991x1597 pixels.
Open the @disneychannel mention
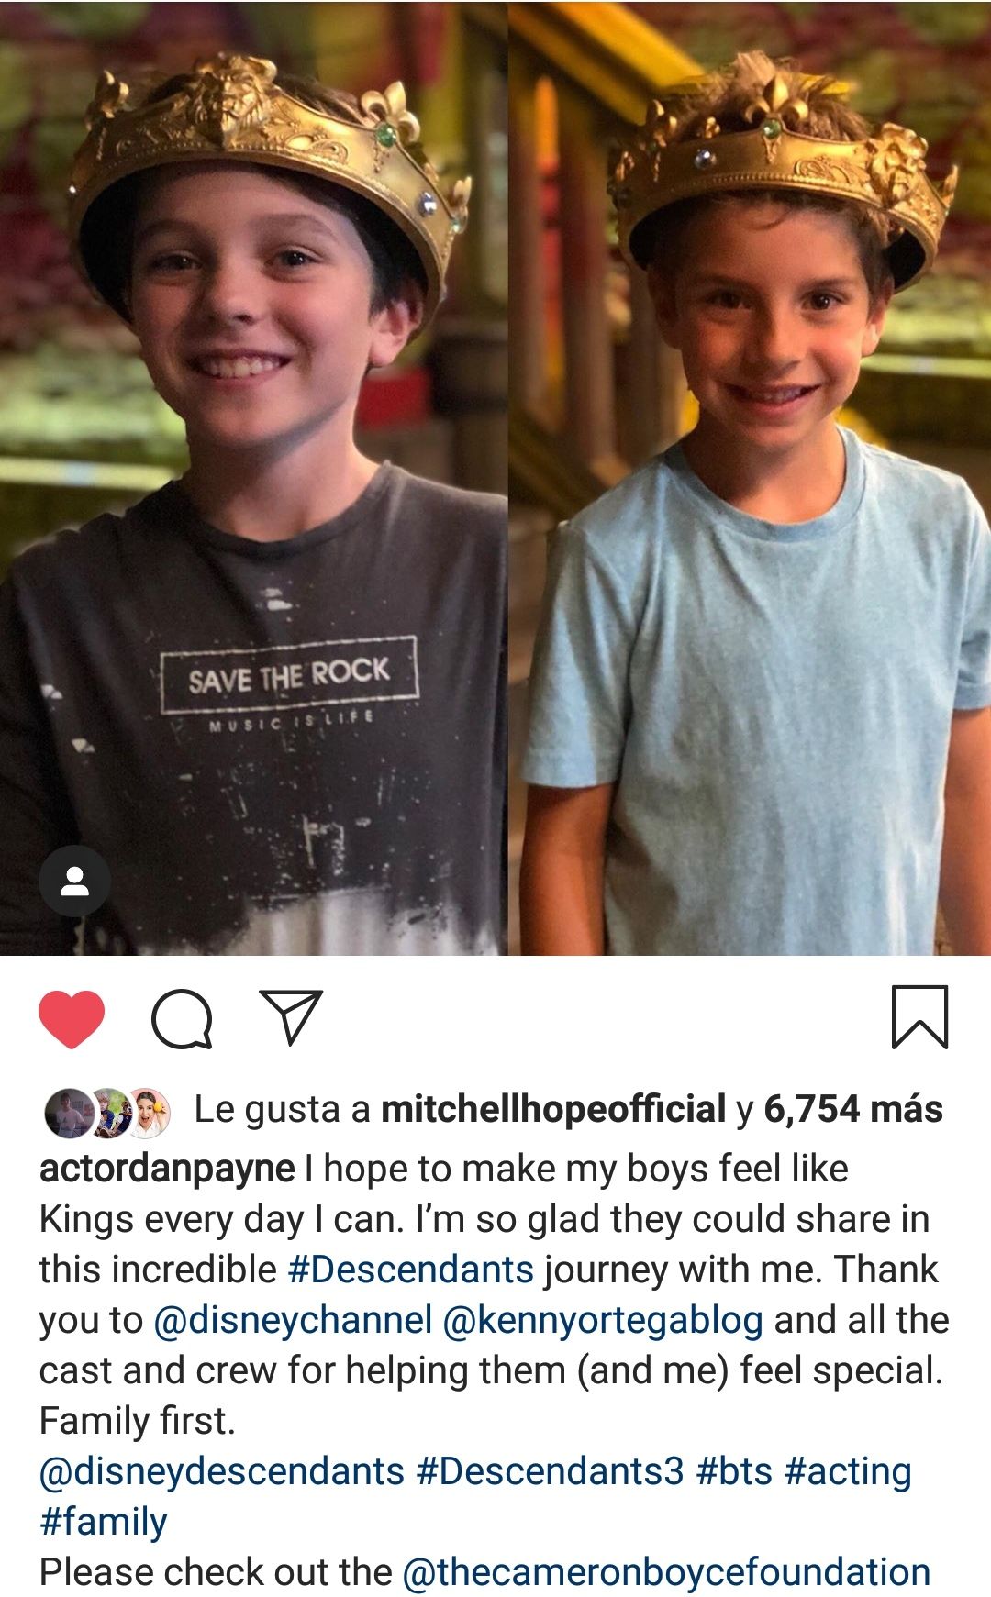[293, 1320]
